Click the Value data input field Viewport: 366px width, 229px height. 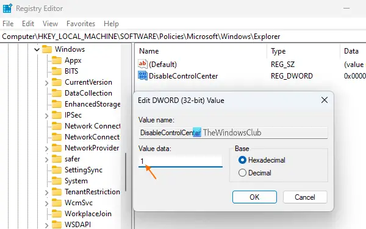pyautogui.click(x=181, y=161)
